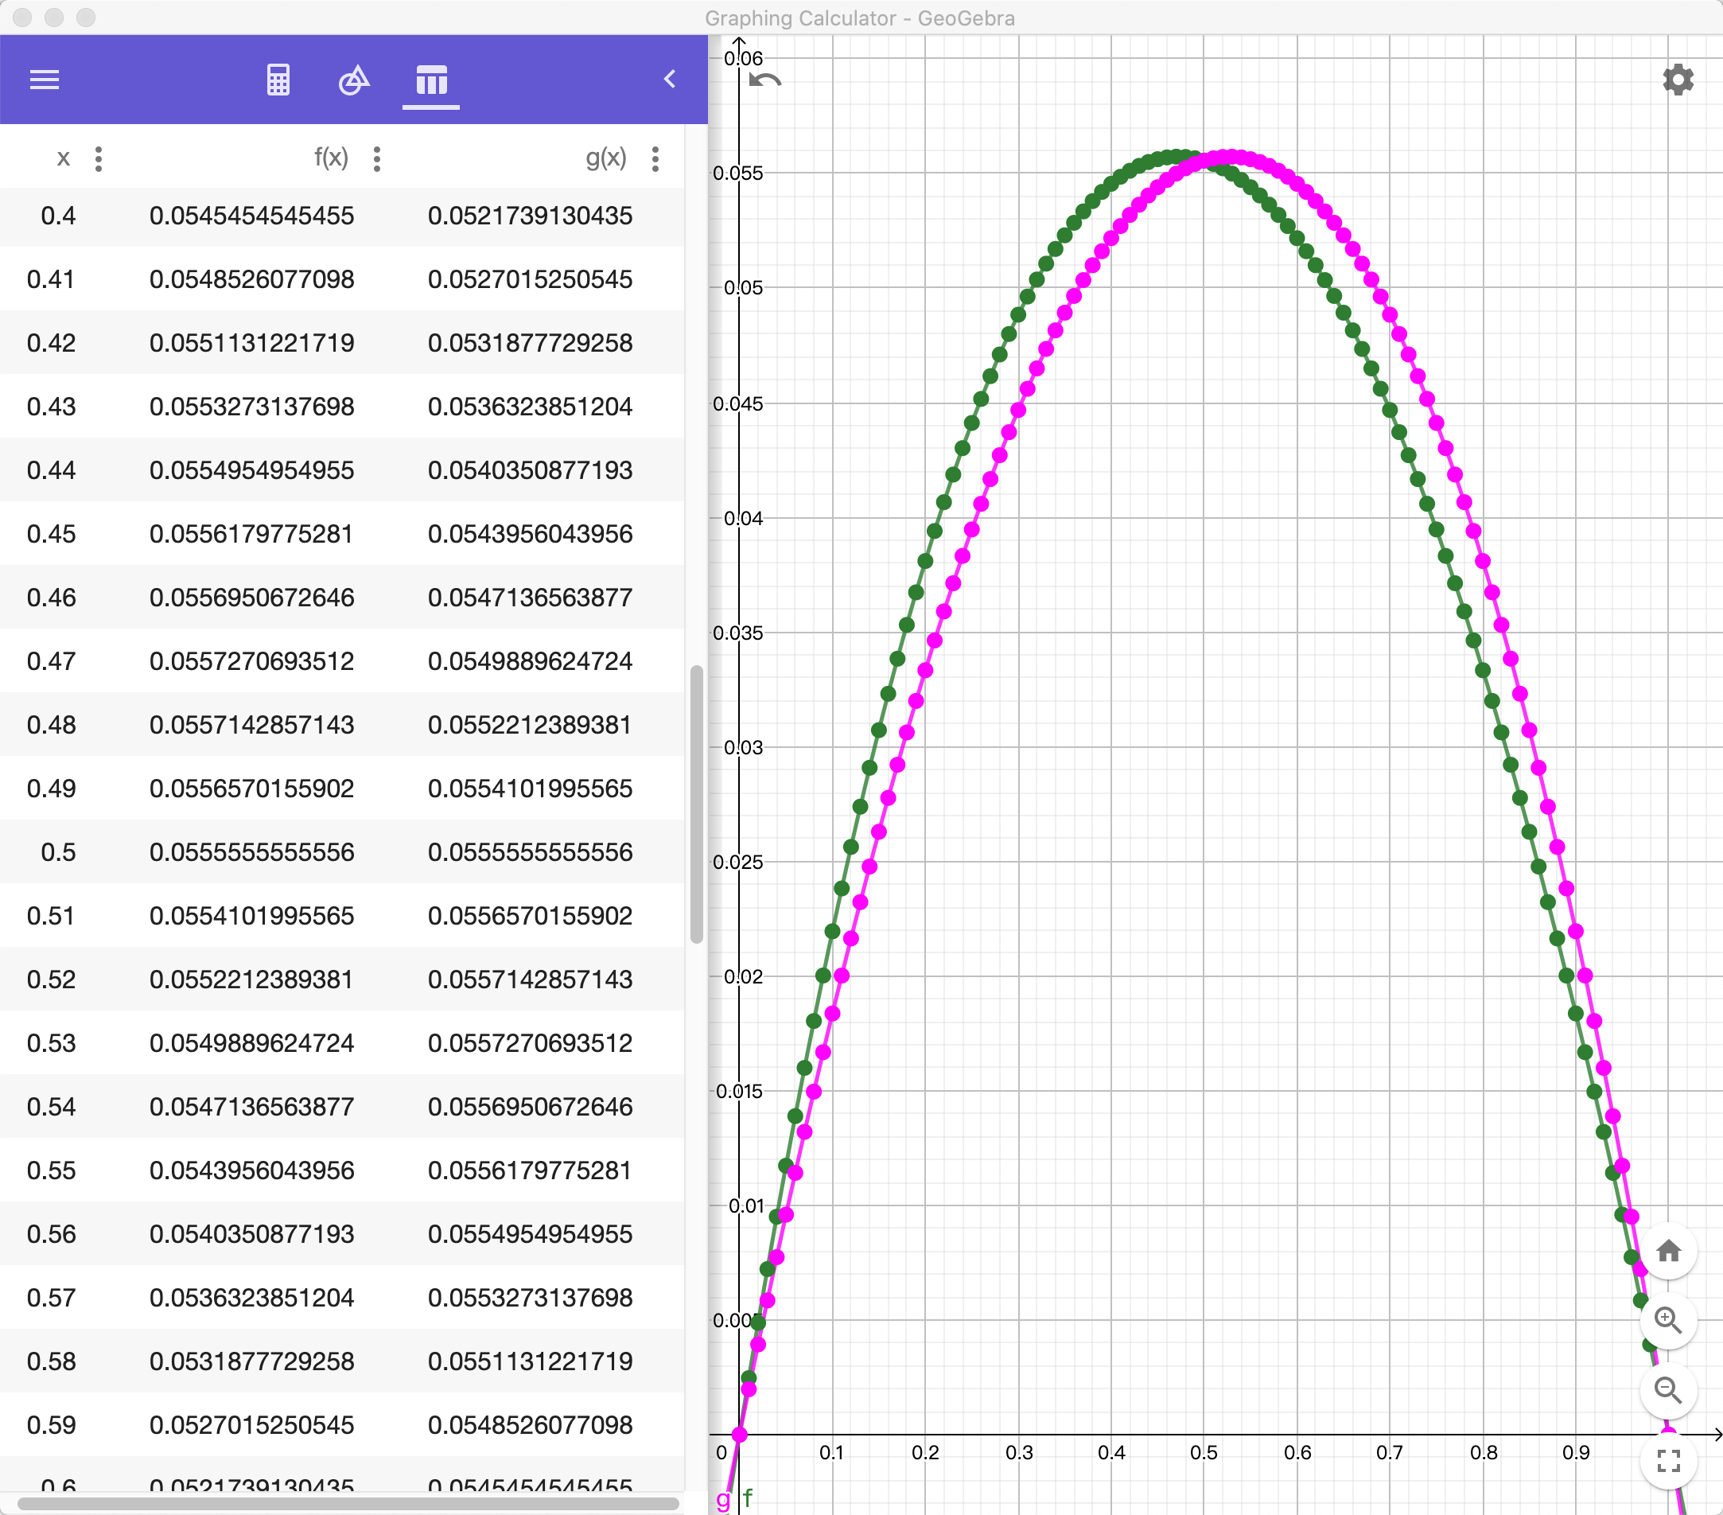Viewport: 1723px width, 1515px height.
Task: Open the hamburger main menu
Action: pyautogui.click(x=45, y=80)
